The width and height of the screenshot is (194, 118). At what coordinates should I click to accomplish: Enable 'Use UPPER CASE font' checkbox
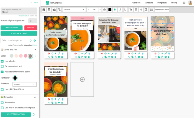point(2,89)
